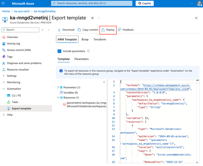The height and width of the screenshot is (166, 203).
Task: Select the Template sub-tab
Action: (x=64, y=59)
